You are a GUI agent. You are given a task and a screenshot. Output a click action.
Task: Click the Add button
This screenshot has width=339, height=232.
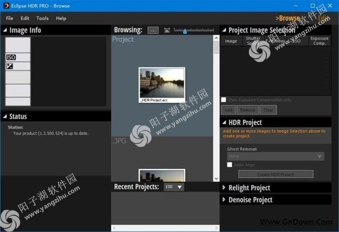click(228, 110)
